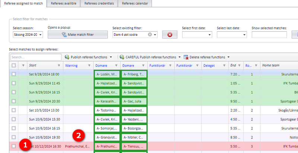Open filter icon of End column
Image resolution: width=298 pixels, height=153 pixels.
point(239,65)
